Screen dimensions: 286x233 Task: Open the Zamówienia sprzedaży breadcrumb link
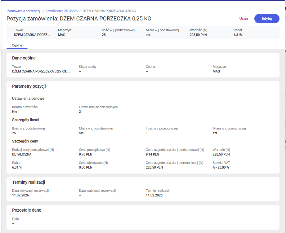point(24,11)
